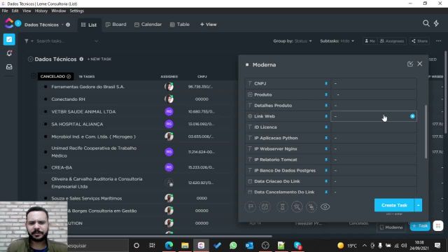Image resolution: width=448 pixels, height=252 pixels.
Task: Open the Edit menu
Action: click(x=15, y=11)
